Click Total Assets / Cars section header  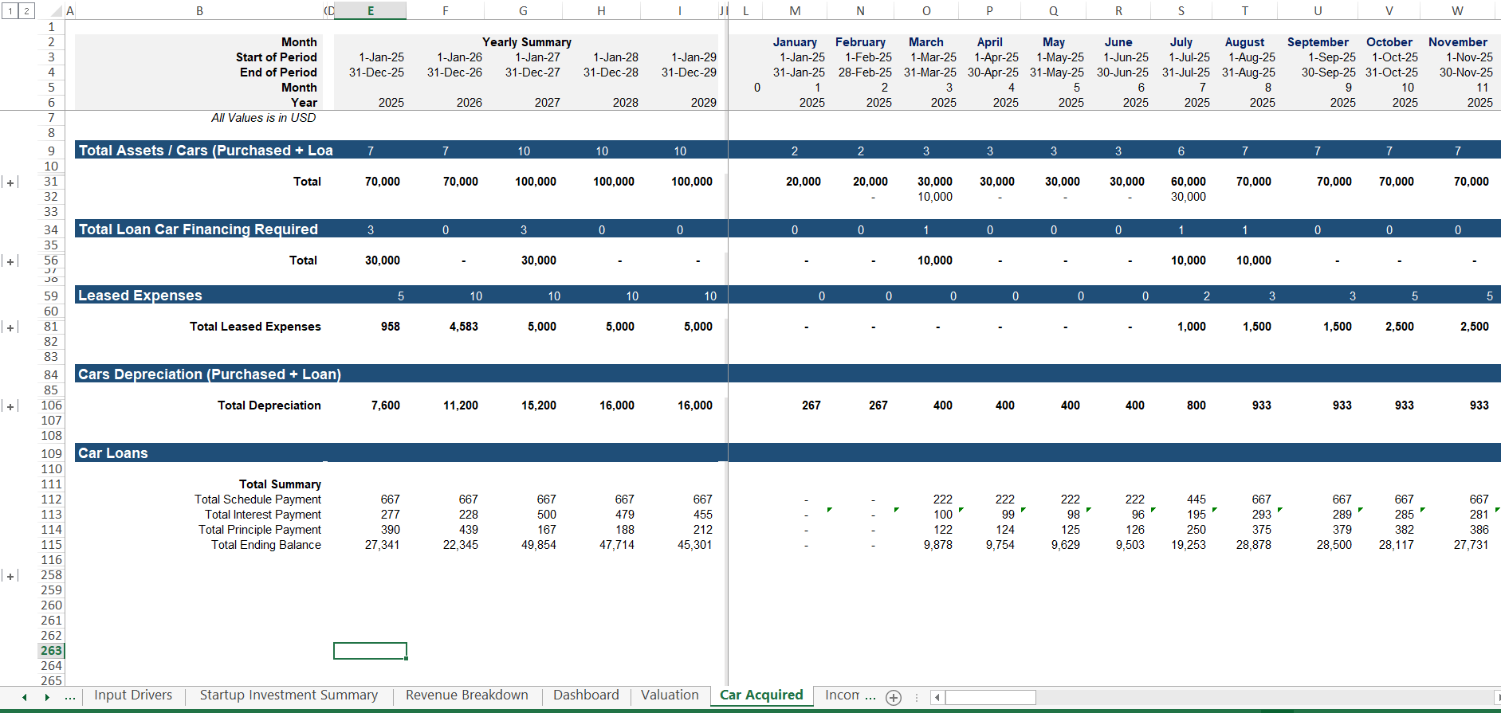click(206, 151)
